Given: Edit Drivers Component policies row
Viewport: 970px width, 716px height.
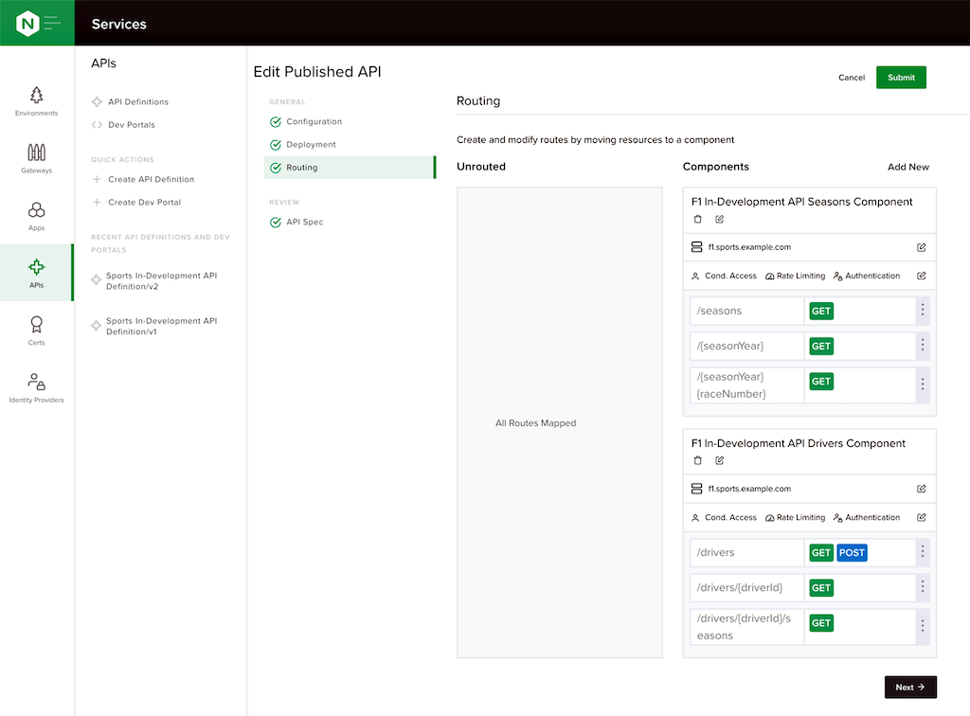Looking at the screenshot, I should (921, 517).
